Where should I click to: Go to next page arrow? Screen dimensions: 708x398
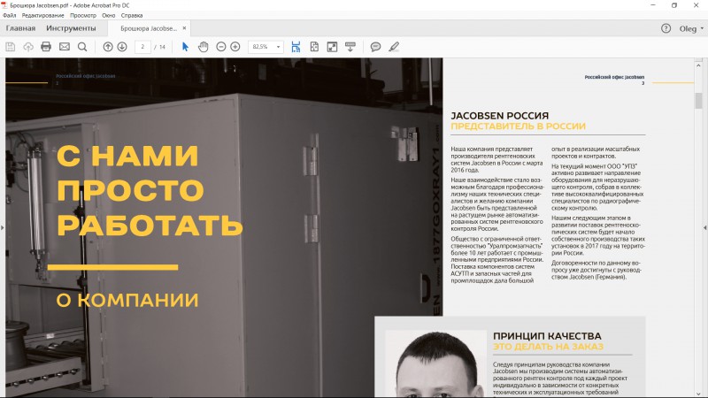click(x=122, y=47)
